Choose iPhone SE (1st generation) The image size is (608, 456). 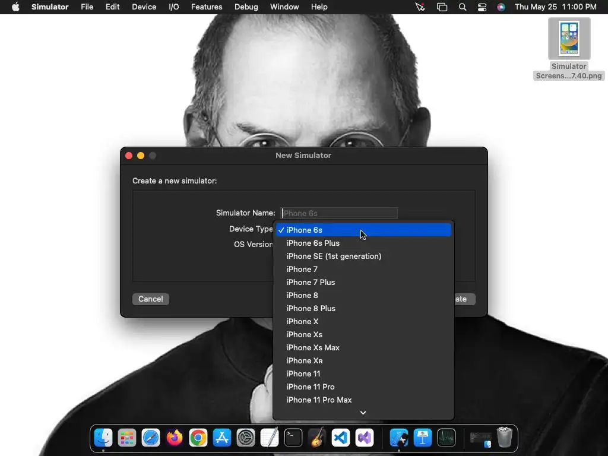[x=363, y=256]
